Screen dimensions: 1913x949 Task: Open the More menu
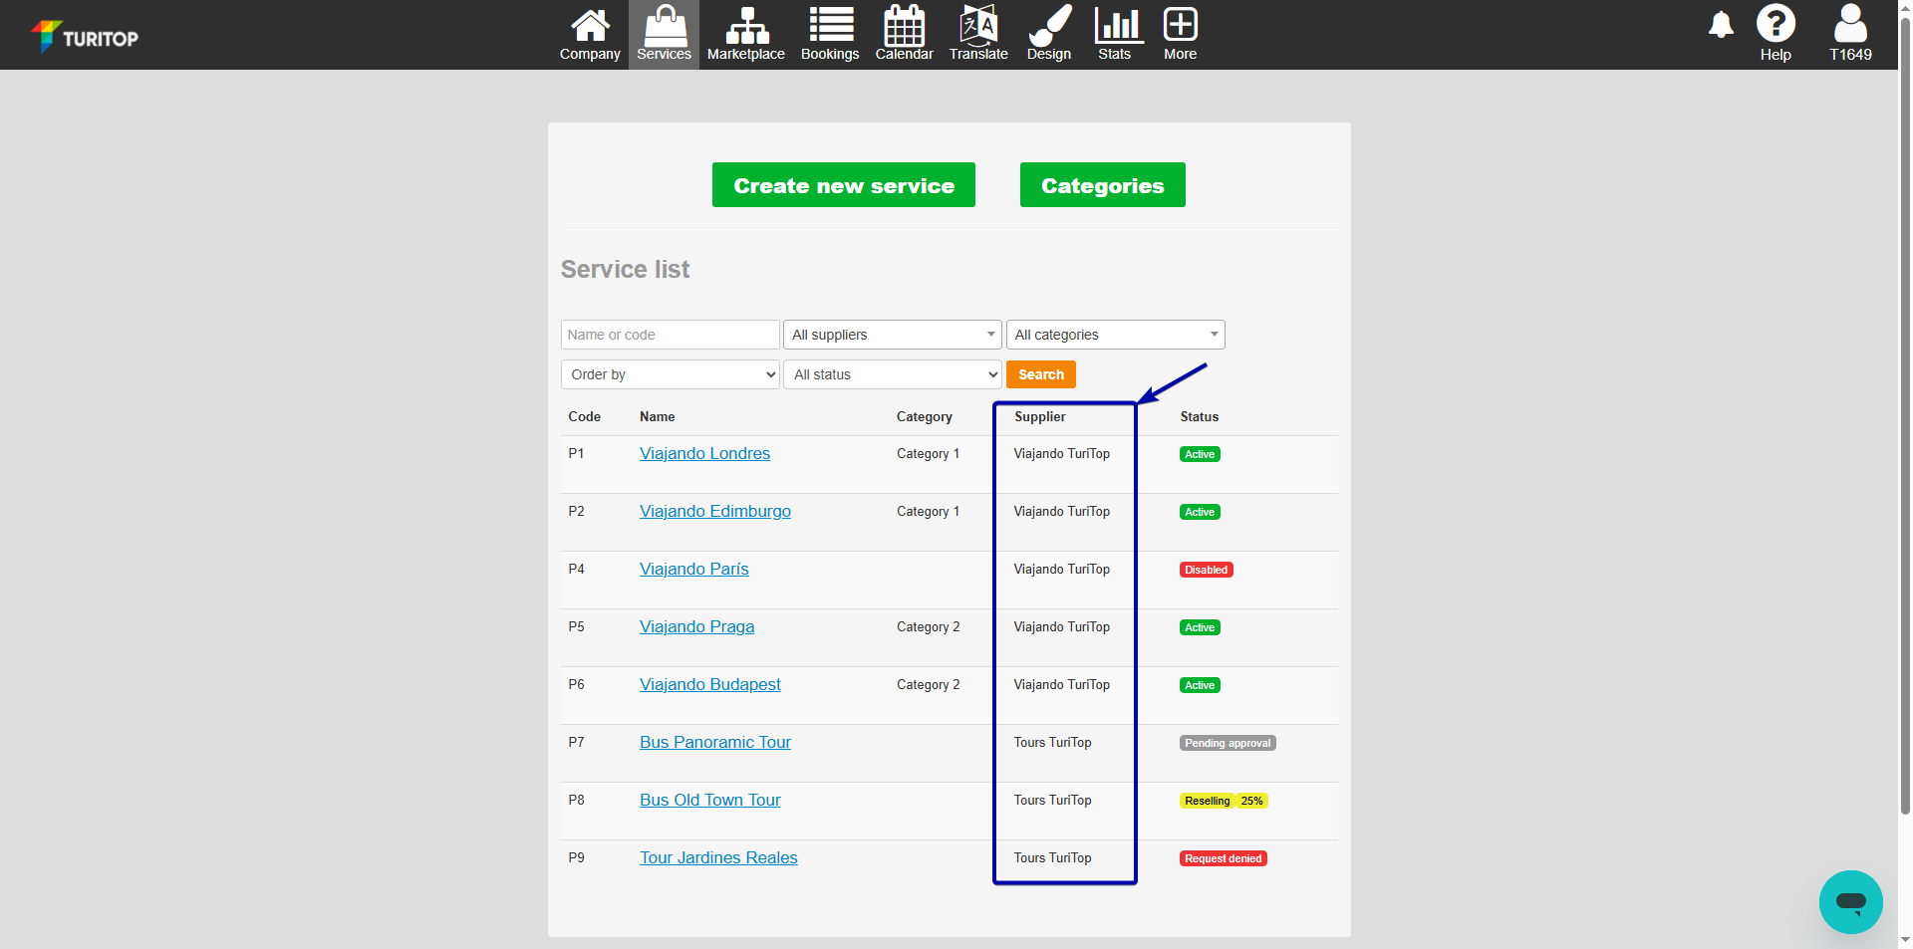(1181, 34)
